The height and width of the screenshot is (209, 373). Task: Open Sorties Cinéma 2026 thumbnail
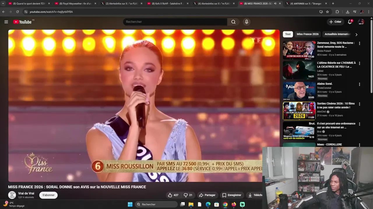[299, 111]
